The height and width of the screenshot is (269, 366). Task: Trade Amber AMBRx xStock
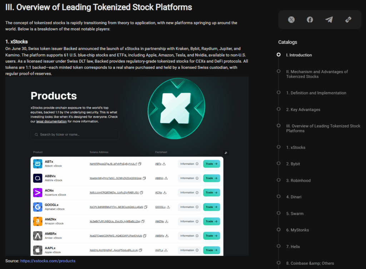point(212,236)
